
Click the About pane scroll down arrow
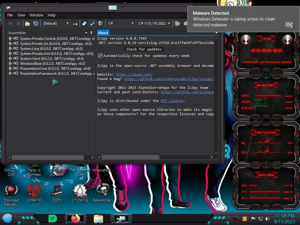coord(216,153)
